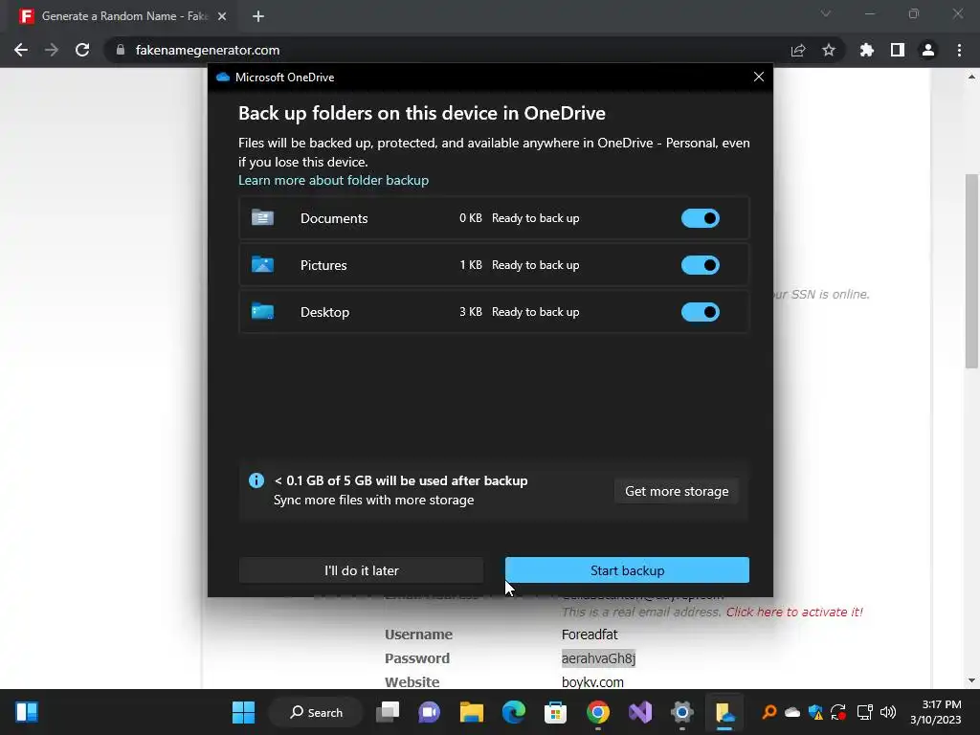Click the website value boykv.com

(592, 681)
